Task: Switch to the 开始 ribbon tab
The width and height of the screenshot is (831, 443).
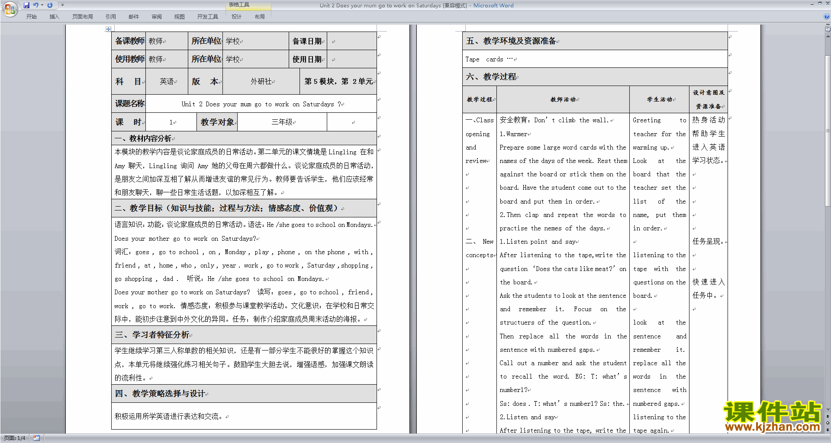Action: [31, 16]
